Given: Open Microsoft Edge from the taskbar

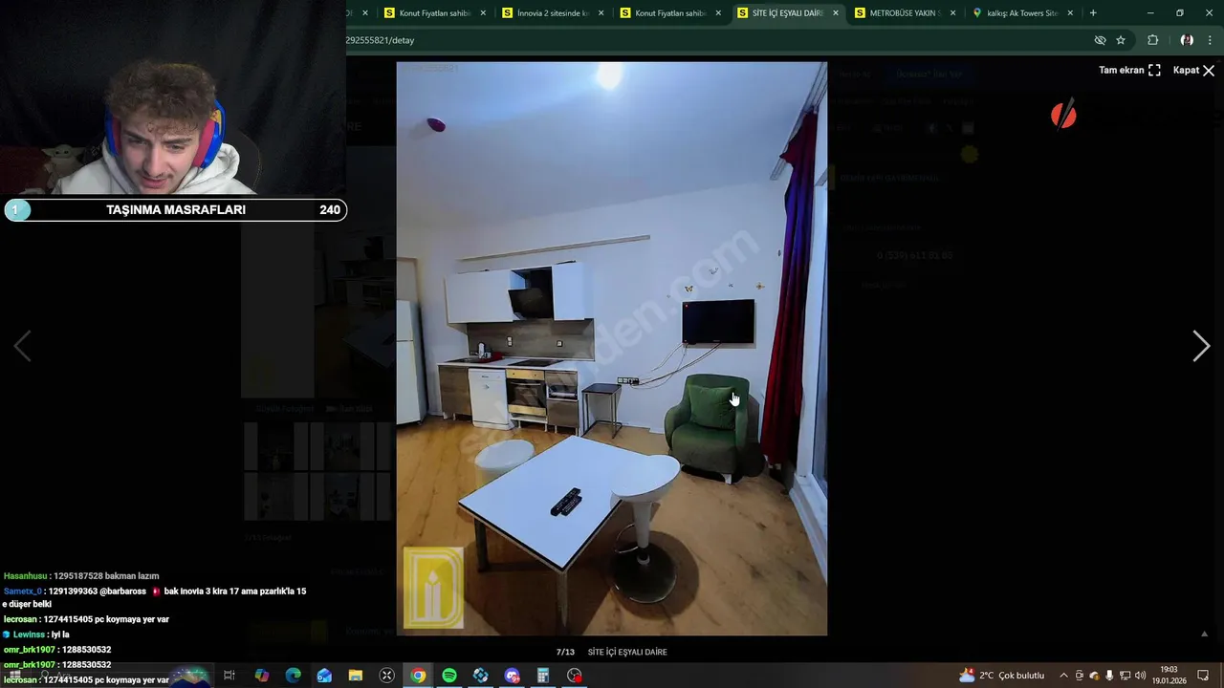Looking at the screenshot, I should (x=294, y=676).
